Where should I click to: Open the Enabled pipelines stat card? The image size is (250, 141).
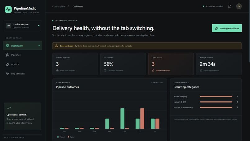75,64
